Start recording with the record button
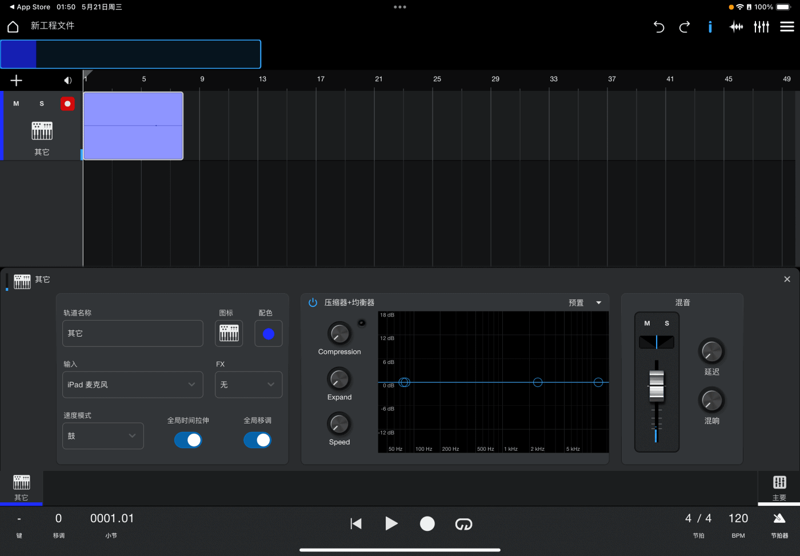The width and height of the screenshot is (800, 556). click(427, 524)
